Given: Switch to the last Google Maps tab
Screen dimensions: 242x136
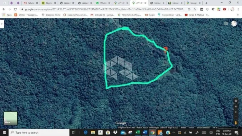Looking at the screenshot, I should tap(193, 3).
